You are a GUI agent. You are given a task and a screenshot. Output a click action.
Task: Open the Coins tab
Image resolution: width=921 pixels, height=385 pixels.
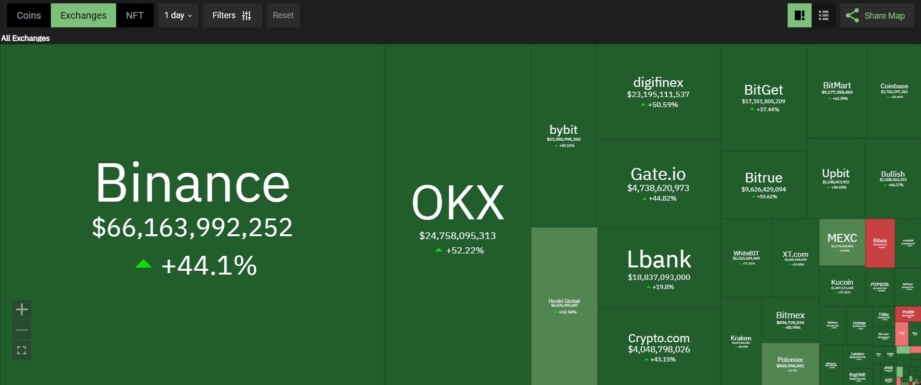click(x=29, y=15)
